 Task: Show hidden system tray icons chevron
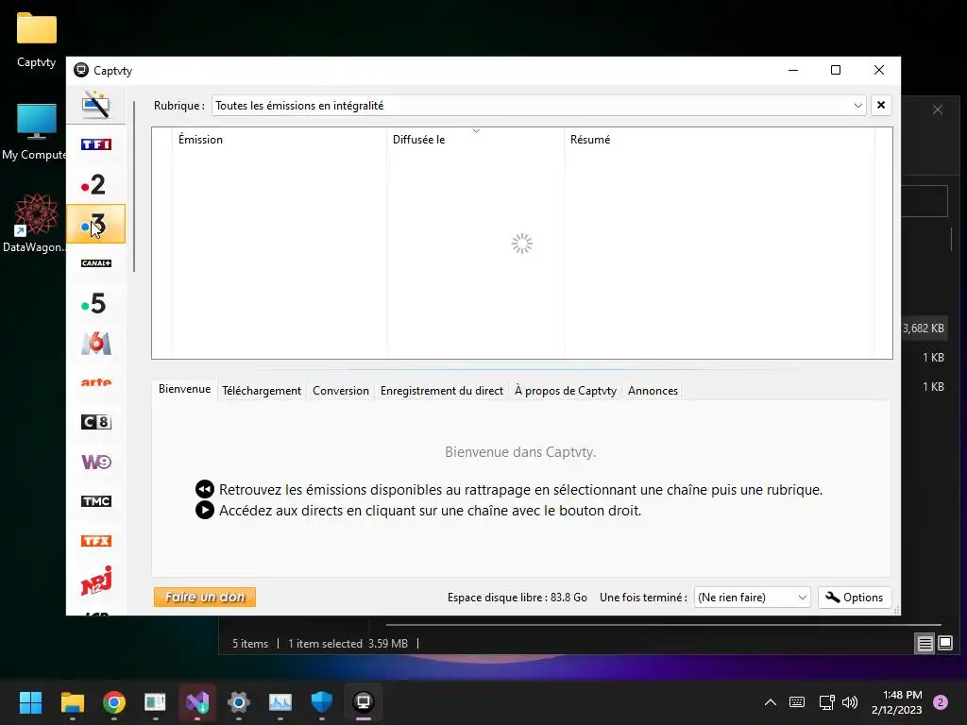click(771, 702)
